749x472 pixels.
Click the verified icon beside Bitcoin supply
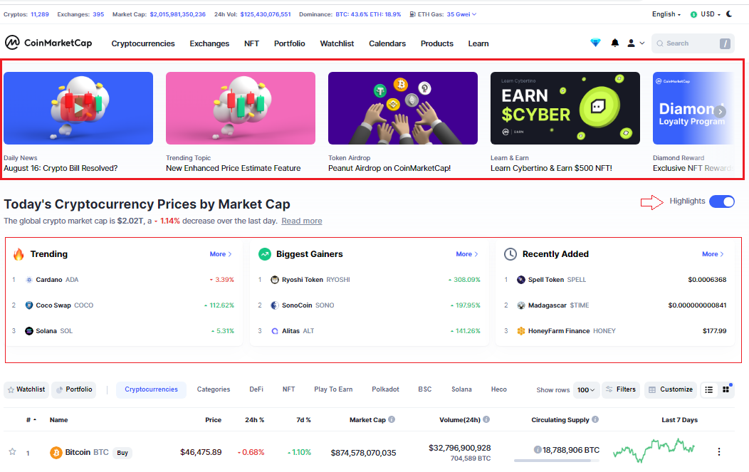(x=538, y=449)
